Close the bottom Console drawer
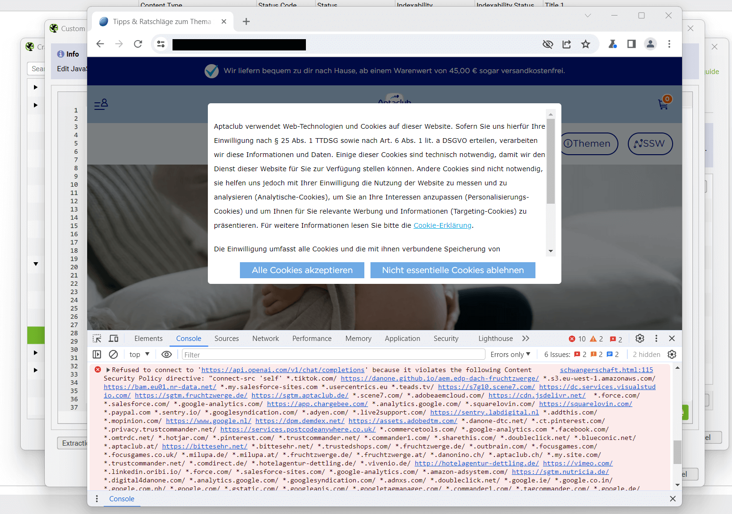This screenshot has width=732, height=514. pyautogui.click(x=673, y=499)
